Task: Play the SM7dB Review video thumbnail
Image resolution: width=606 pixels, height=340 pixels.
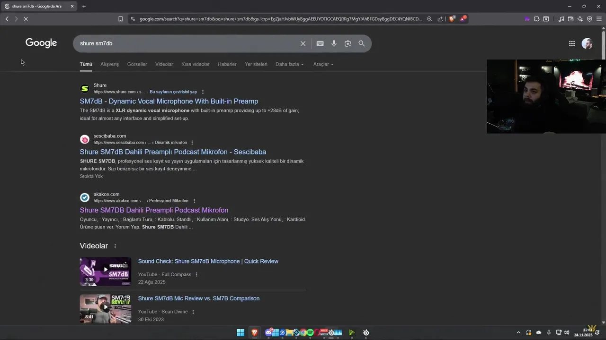Action: point(105,309)
